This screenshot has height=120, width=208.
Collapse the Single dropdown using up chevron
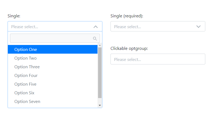(x=96, y=27)
